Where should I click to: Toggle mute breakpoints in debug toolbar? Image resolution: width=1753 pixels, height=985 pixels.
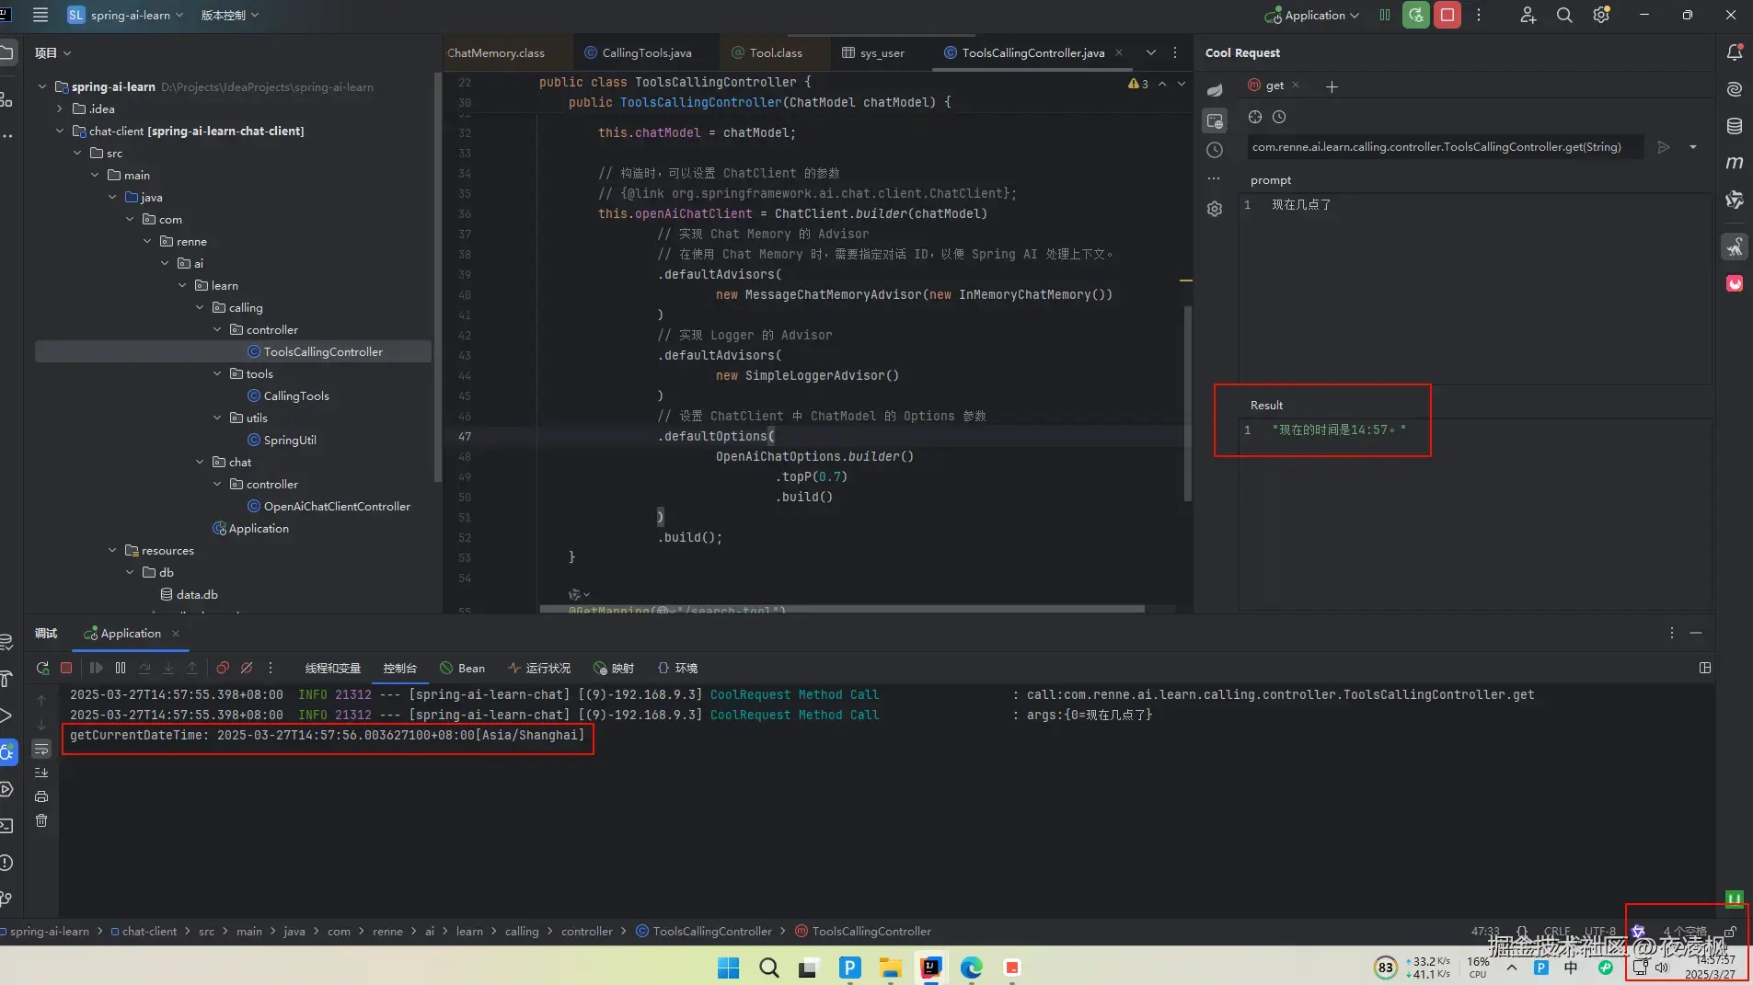pyautogui.click(x=247, y=668)
